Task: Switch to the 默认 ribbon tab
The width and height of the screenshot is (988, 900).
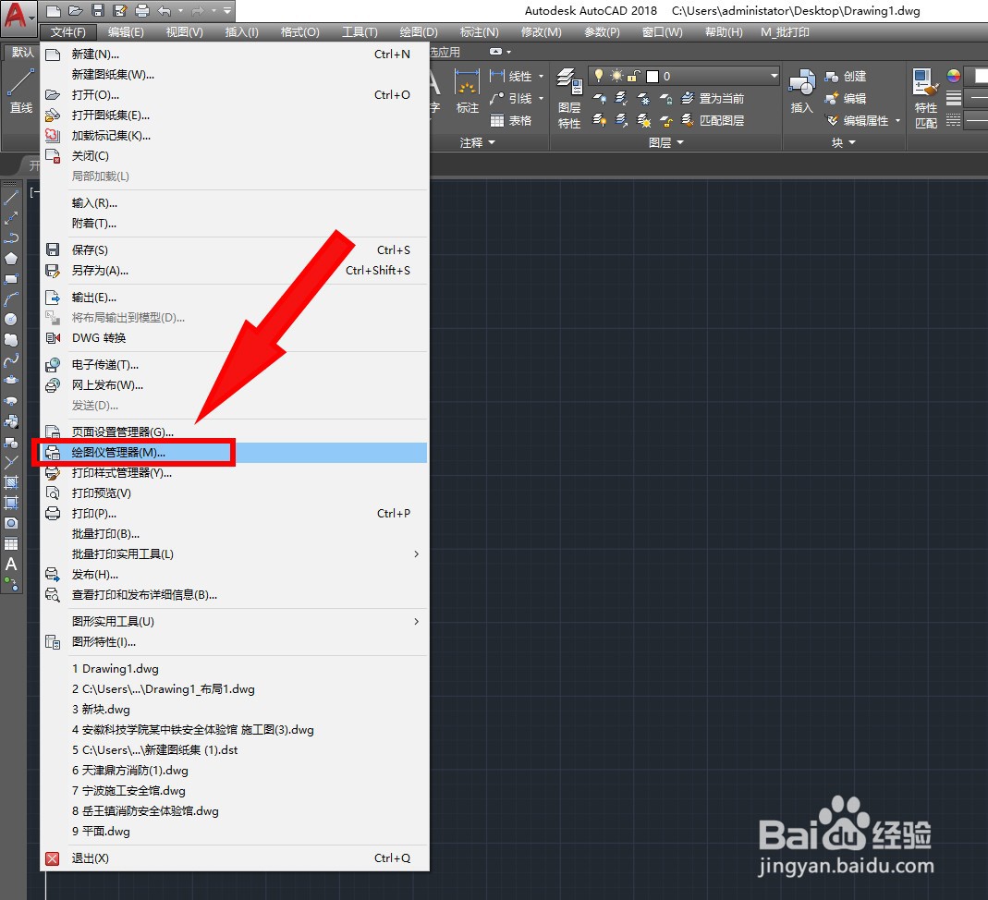Action: pos(23,53)
